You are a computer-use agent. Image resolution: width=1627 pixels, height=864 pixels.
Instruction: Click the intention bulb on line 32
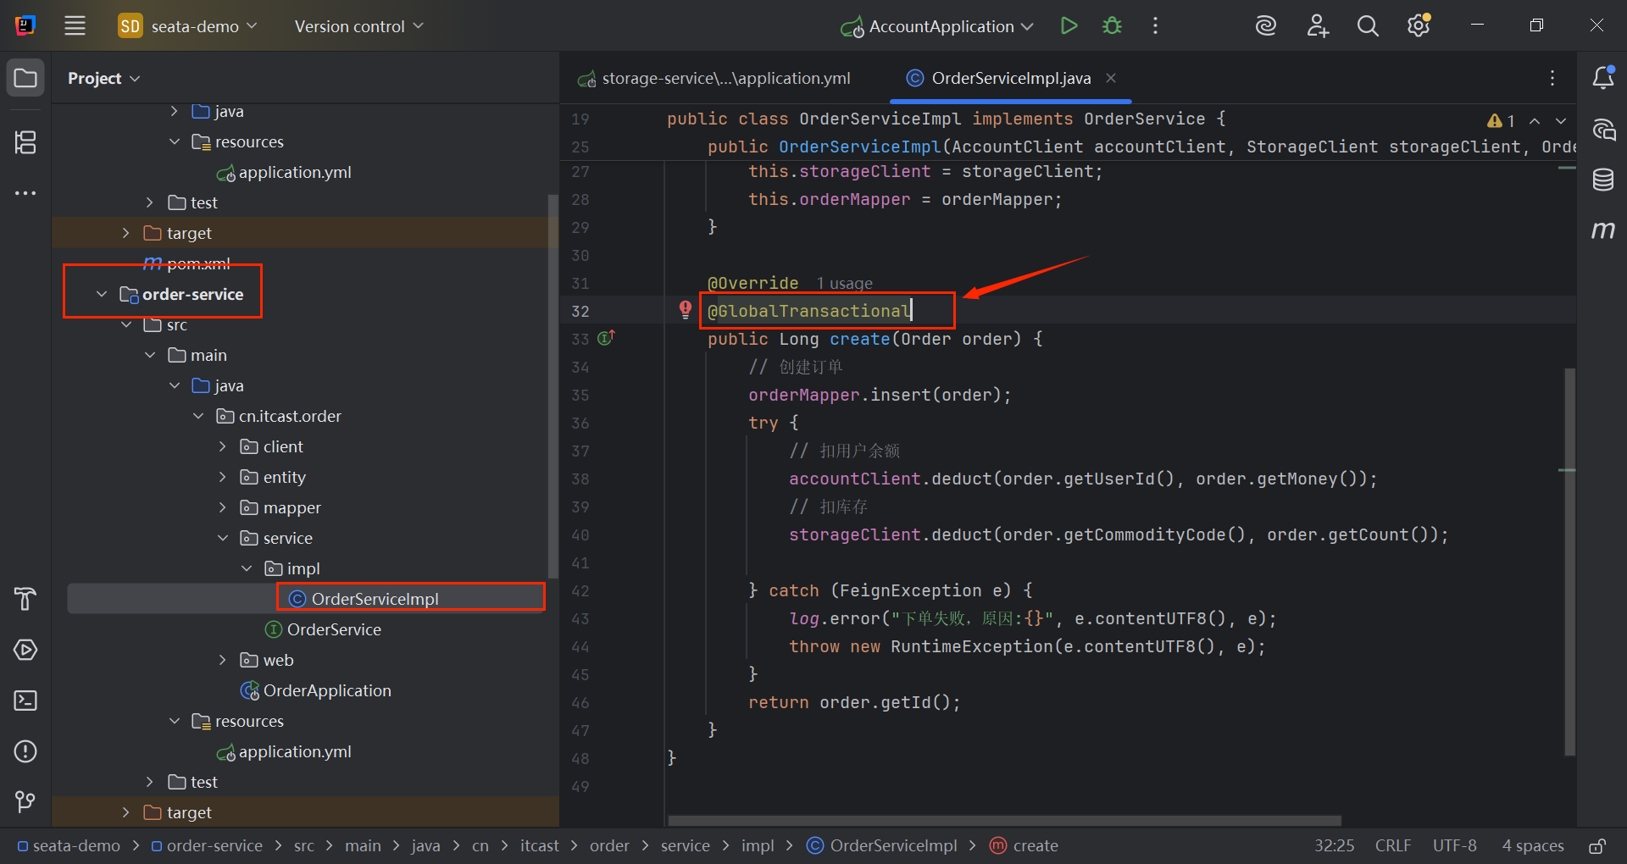coord(686,309)
